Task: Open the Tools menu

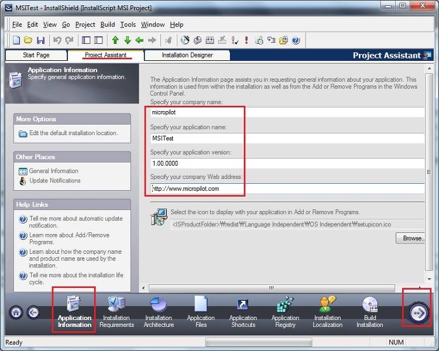Action: (x=128, y=25)
